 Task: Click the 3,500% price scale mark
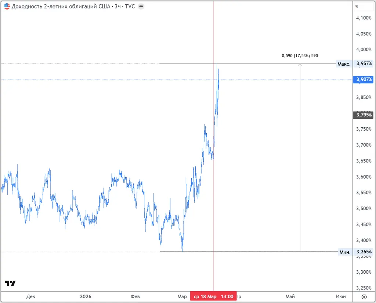point(364,208)
